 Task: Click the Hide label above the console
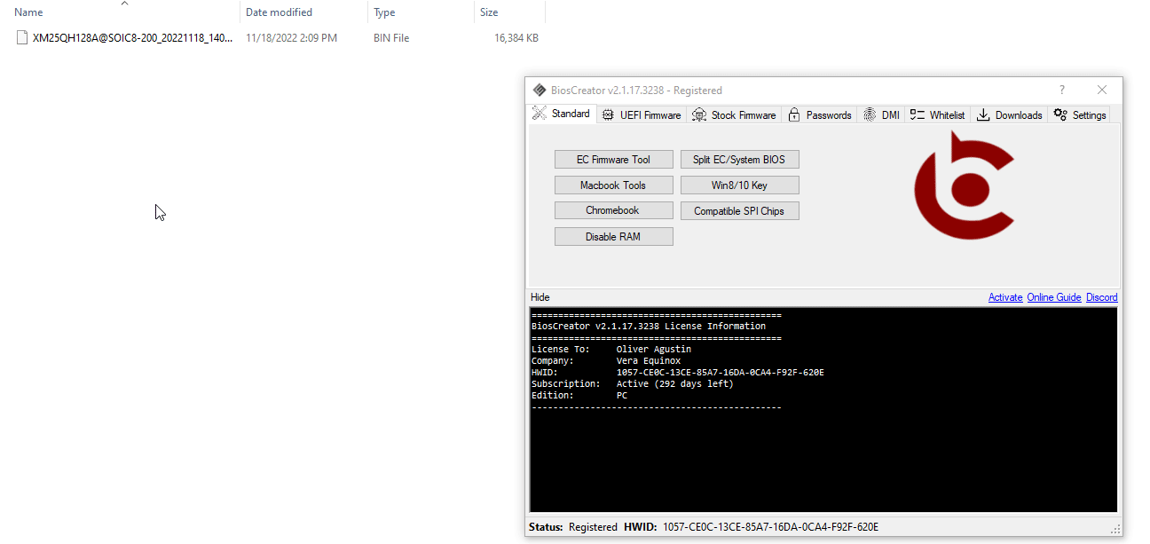tap(540, 297)
